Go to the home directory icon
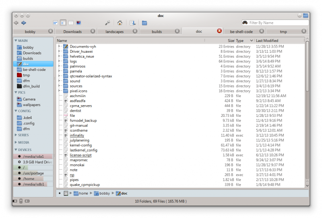322x218 pixels. 120,23
